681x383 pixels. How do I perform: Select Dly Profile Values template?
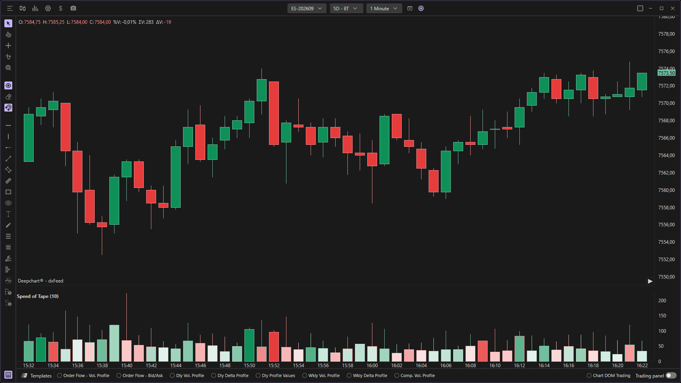[275, 375]
